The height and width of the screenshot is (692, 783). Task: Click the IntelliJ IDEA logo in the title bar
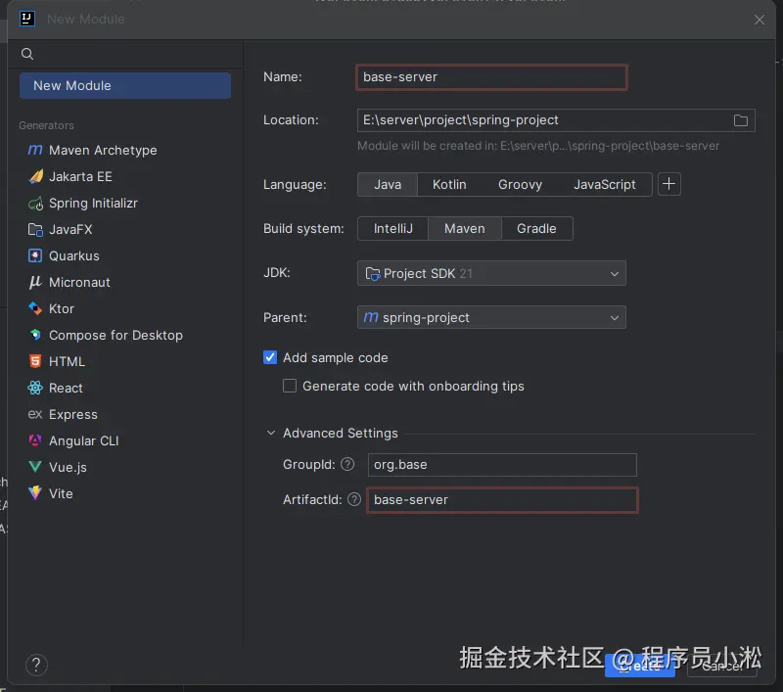(x=27, y=19)
